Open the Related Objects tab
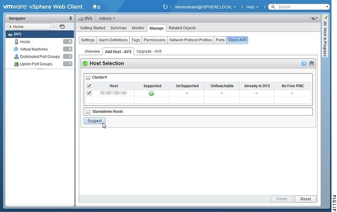Image resolution: width=337 pixels, height=212 pixels. (182, 28)
